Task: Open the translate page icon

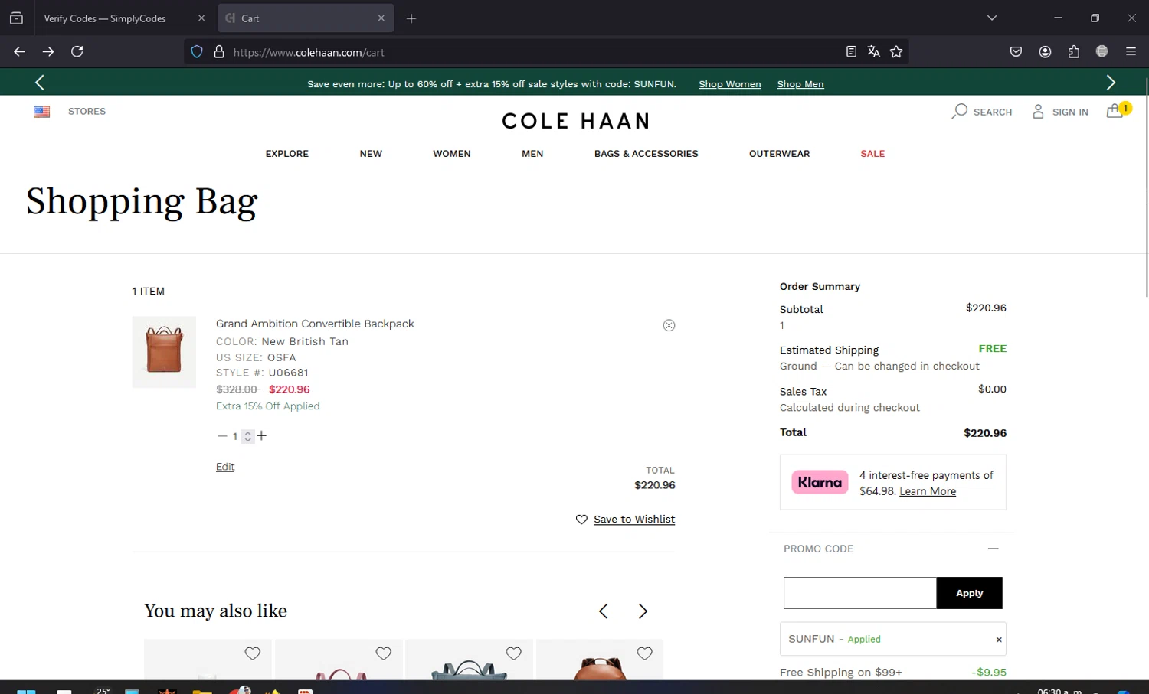Action: pos(873,52)
